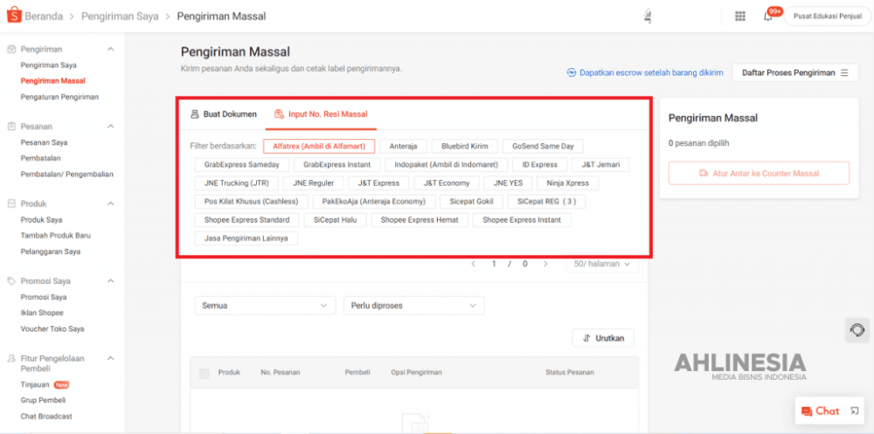Click the collapse chat panel icon

click(x=855, y=411)
